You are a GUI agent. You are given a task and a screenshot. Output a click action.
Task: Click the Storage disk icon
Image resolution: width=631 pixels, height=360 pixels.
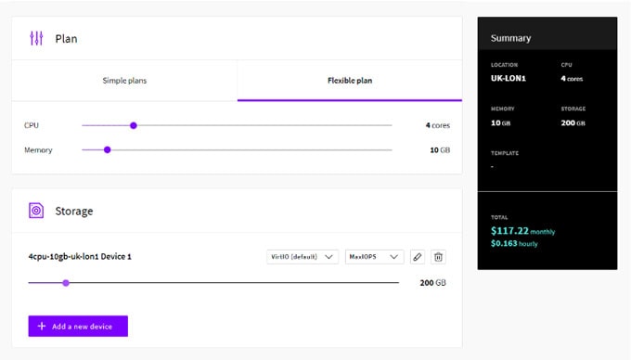(36, 211)
